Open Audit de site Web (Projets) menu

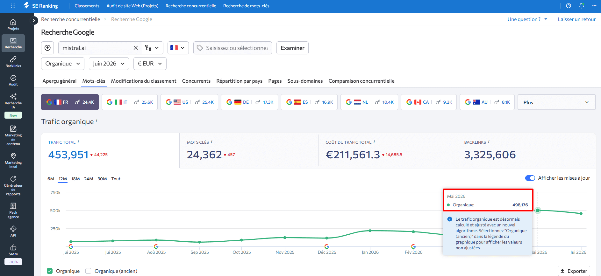pyautogui.click(x=132, y=6)
